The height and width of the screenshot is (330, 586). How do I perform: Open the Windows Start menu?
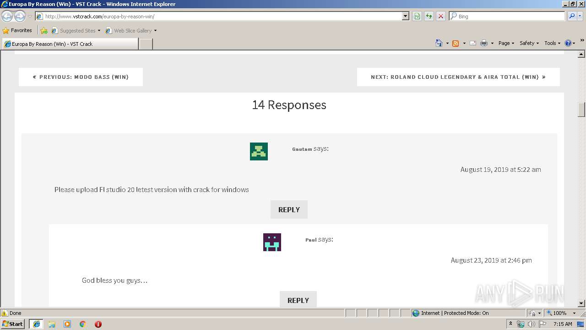click(x=12, y=324)
